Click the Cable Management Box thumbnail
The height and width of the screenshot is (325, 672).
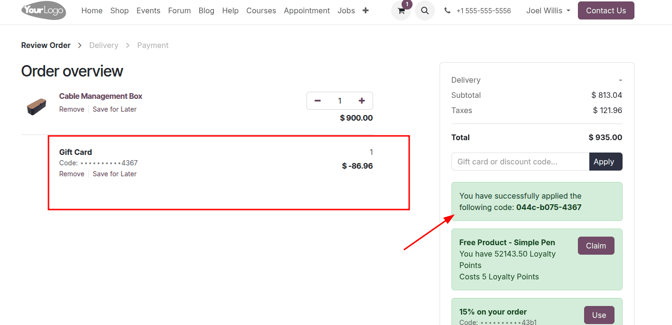[37, 106]
